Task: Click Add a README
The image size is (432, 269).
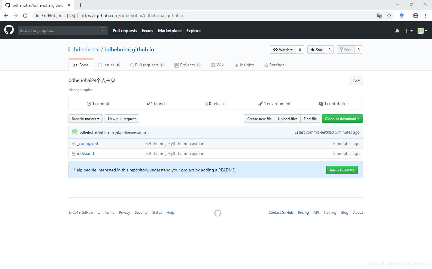Action: 342,170
